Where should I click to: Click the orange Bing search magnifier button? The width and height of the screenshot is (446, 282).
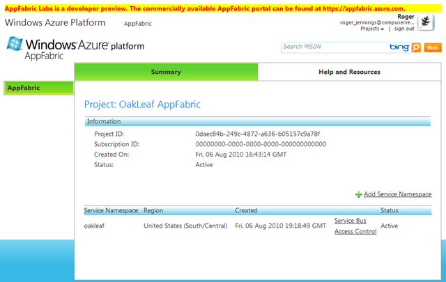pos(416,47)
